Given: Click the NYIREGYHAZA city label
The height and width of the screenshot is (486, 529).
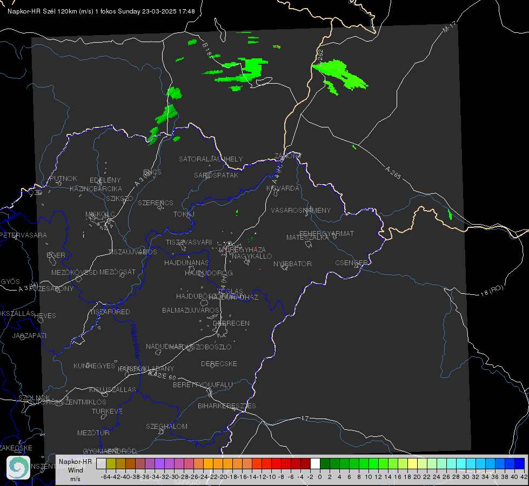Looking at the screenshot, I should [x=242, y=249].
